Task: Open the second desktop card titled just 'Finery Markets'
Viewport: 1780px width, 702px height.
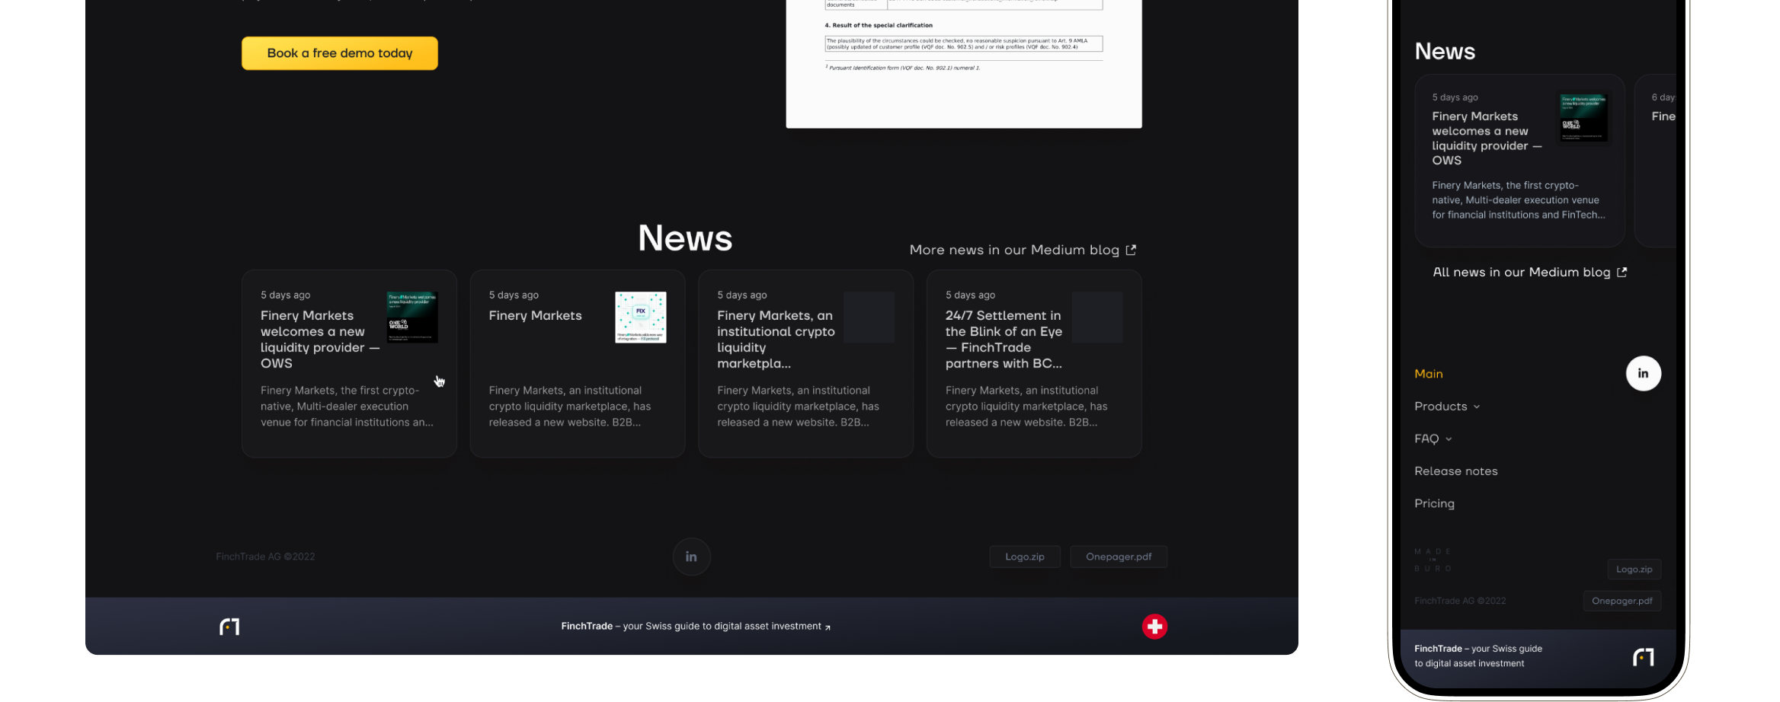Action: click(535, 316)
